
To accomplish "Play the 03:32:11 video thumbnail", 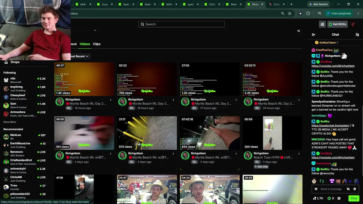I will 273,79.
